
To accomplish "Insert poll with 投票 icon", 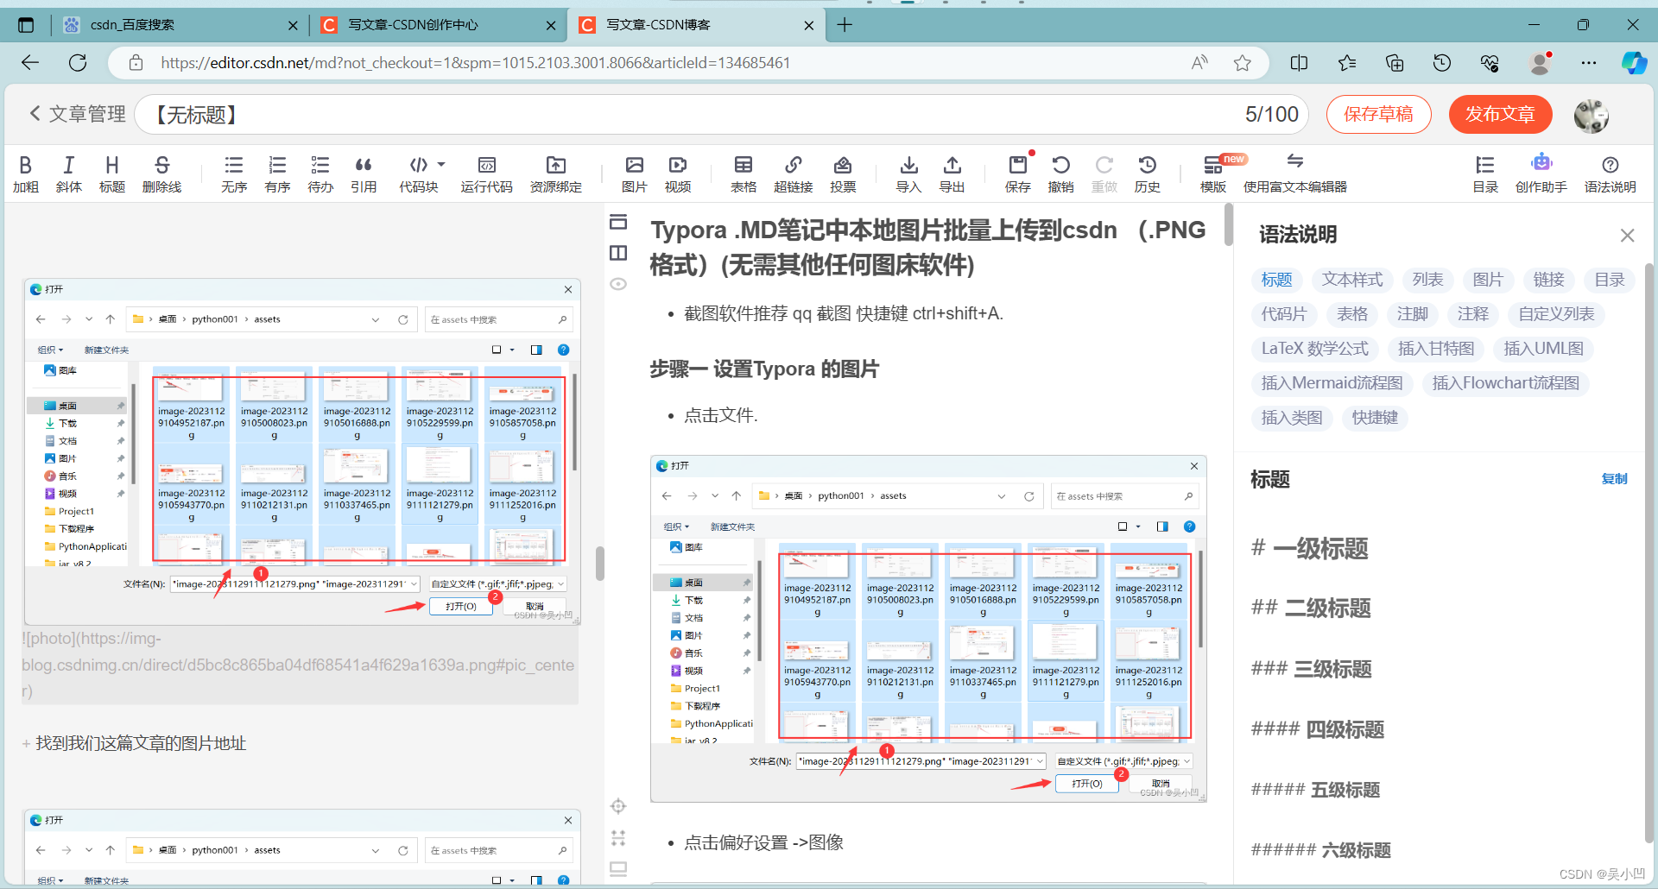I will 843,173.
